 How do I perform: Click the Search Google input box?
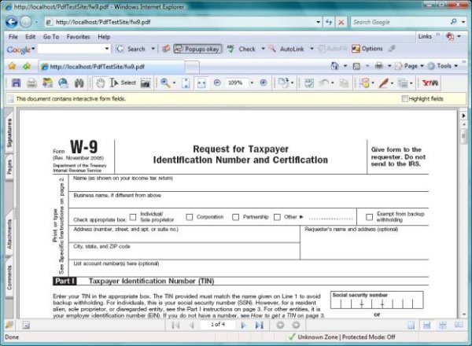tap(400, 22)
